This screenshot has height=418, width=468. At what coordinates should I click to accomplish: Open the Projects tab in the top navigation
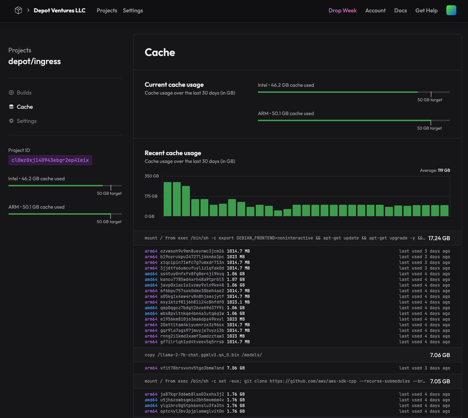coord(107,11)
